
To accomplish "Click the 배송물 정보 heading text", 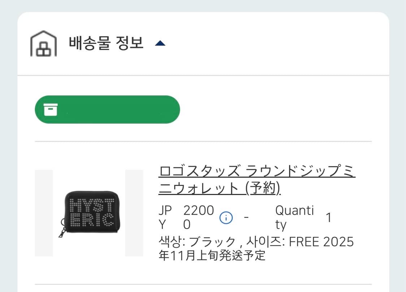I will coord(106,43).
